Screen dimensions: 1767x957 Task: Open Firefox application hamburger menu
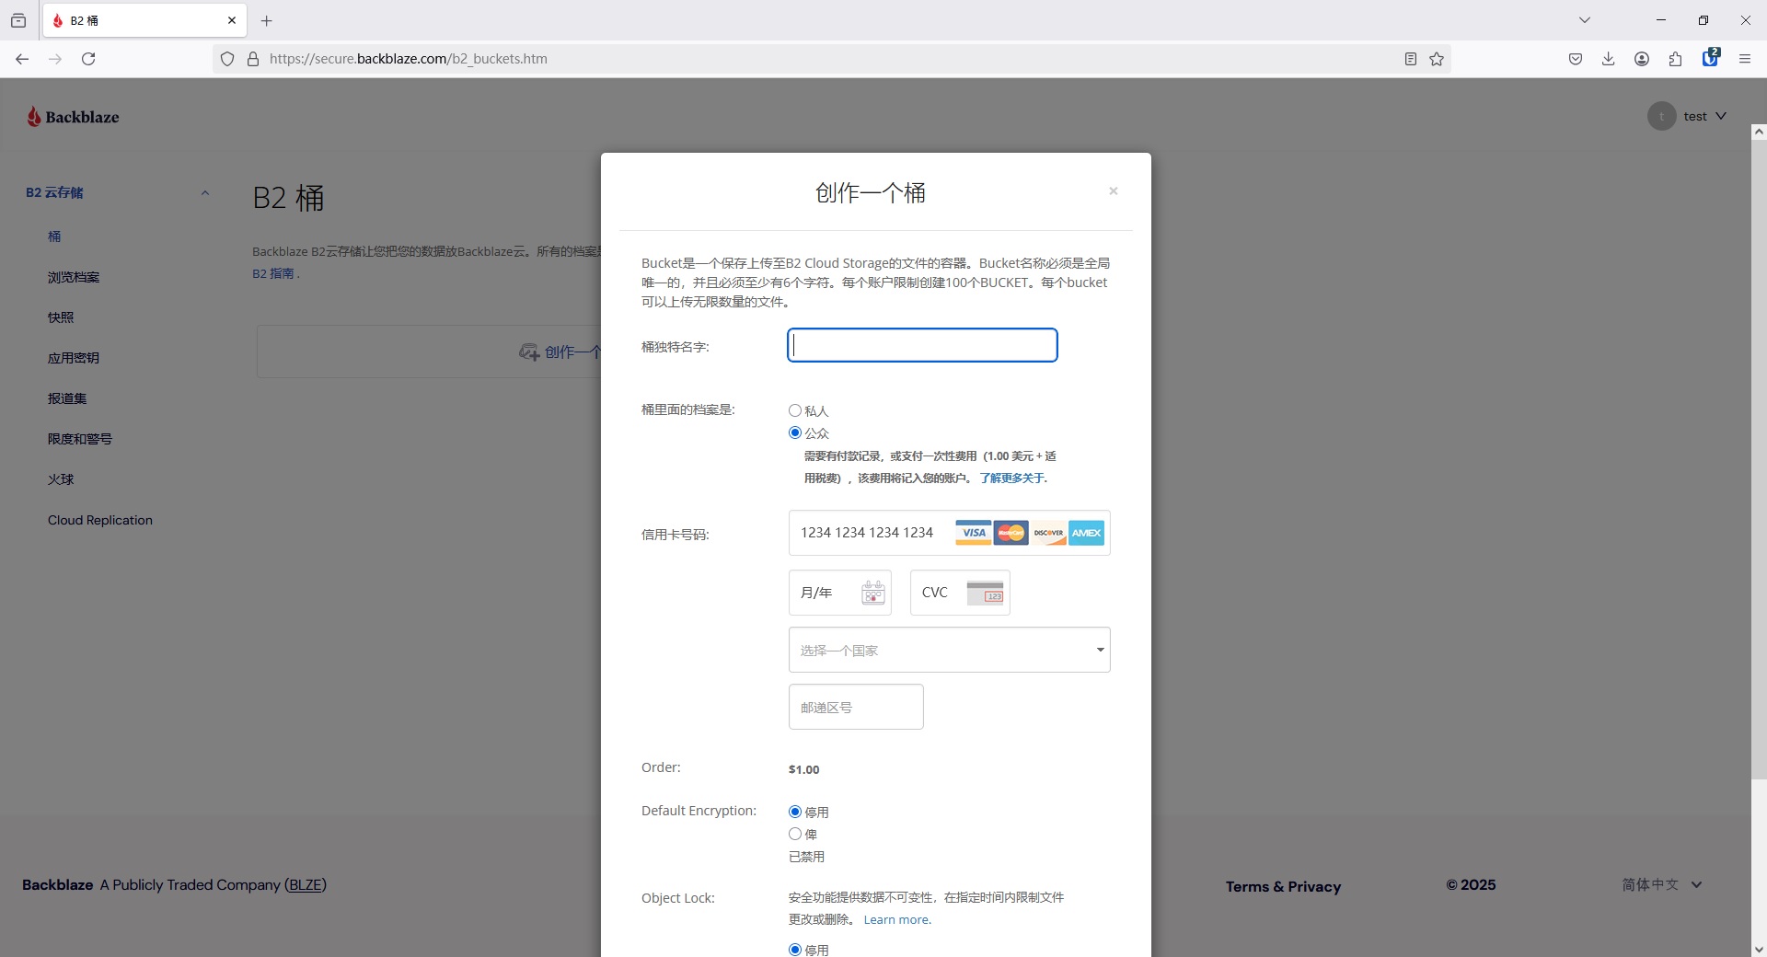tap(1744, 59)
